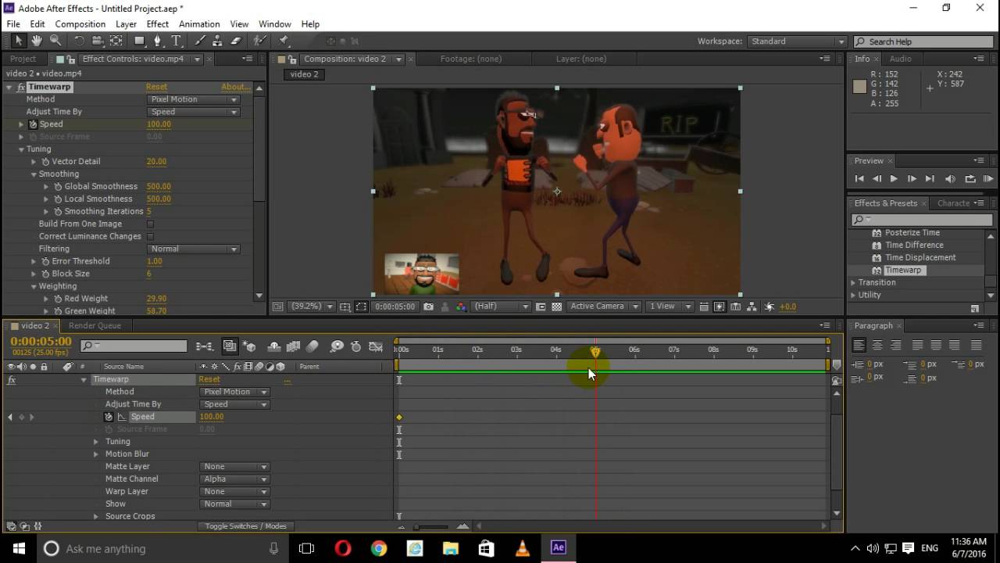Switch to the Audio panel tab

click(x=900, y=59)
